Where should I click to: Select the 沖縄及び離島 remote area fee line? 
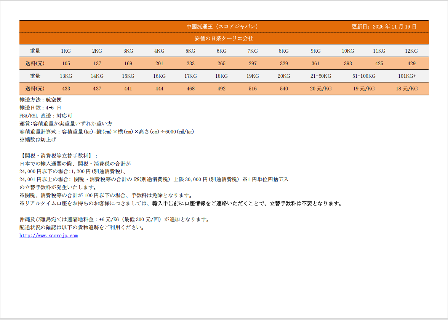click(114, 220)
